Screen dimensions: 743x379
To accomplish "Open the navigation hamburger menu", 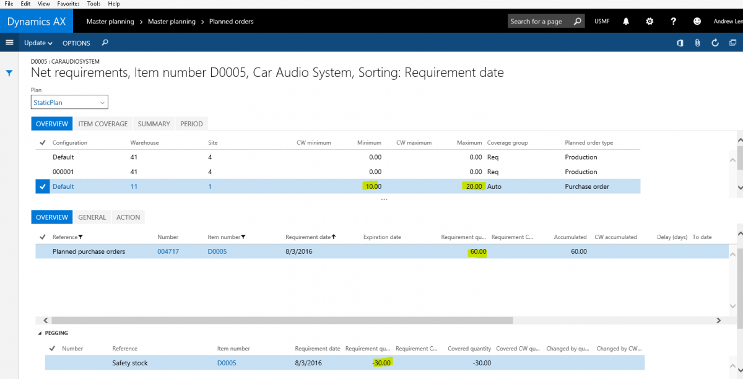I will (x=9, y=43).
